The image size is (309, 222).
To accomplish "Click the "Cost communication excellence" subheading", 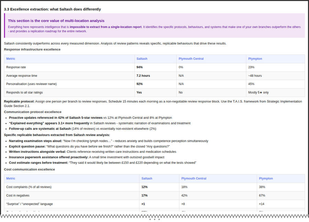I will point(30,170).
